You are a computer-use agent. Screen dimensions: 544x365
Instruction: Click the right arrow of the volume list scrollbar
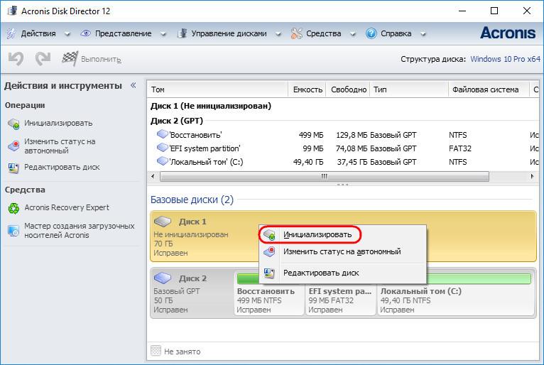[x=532, y=176]
